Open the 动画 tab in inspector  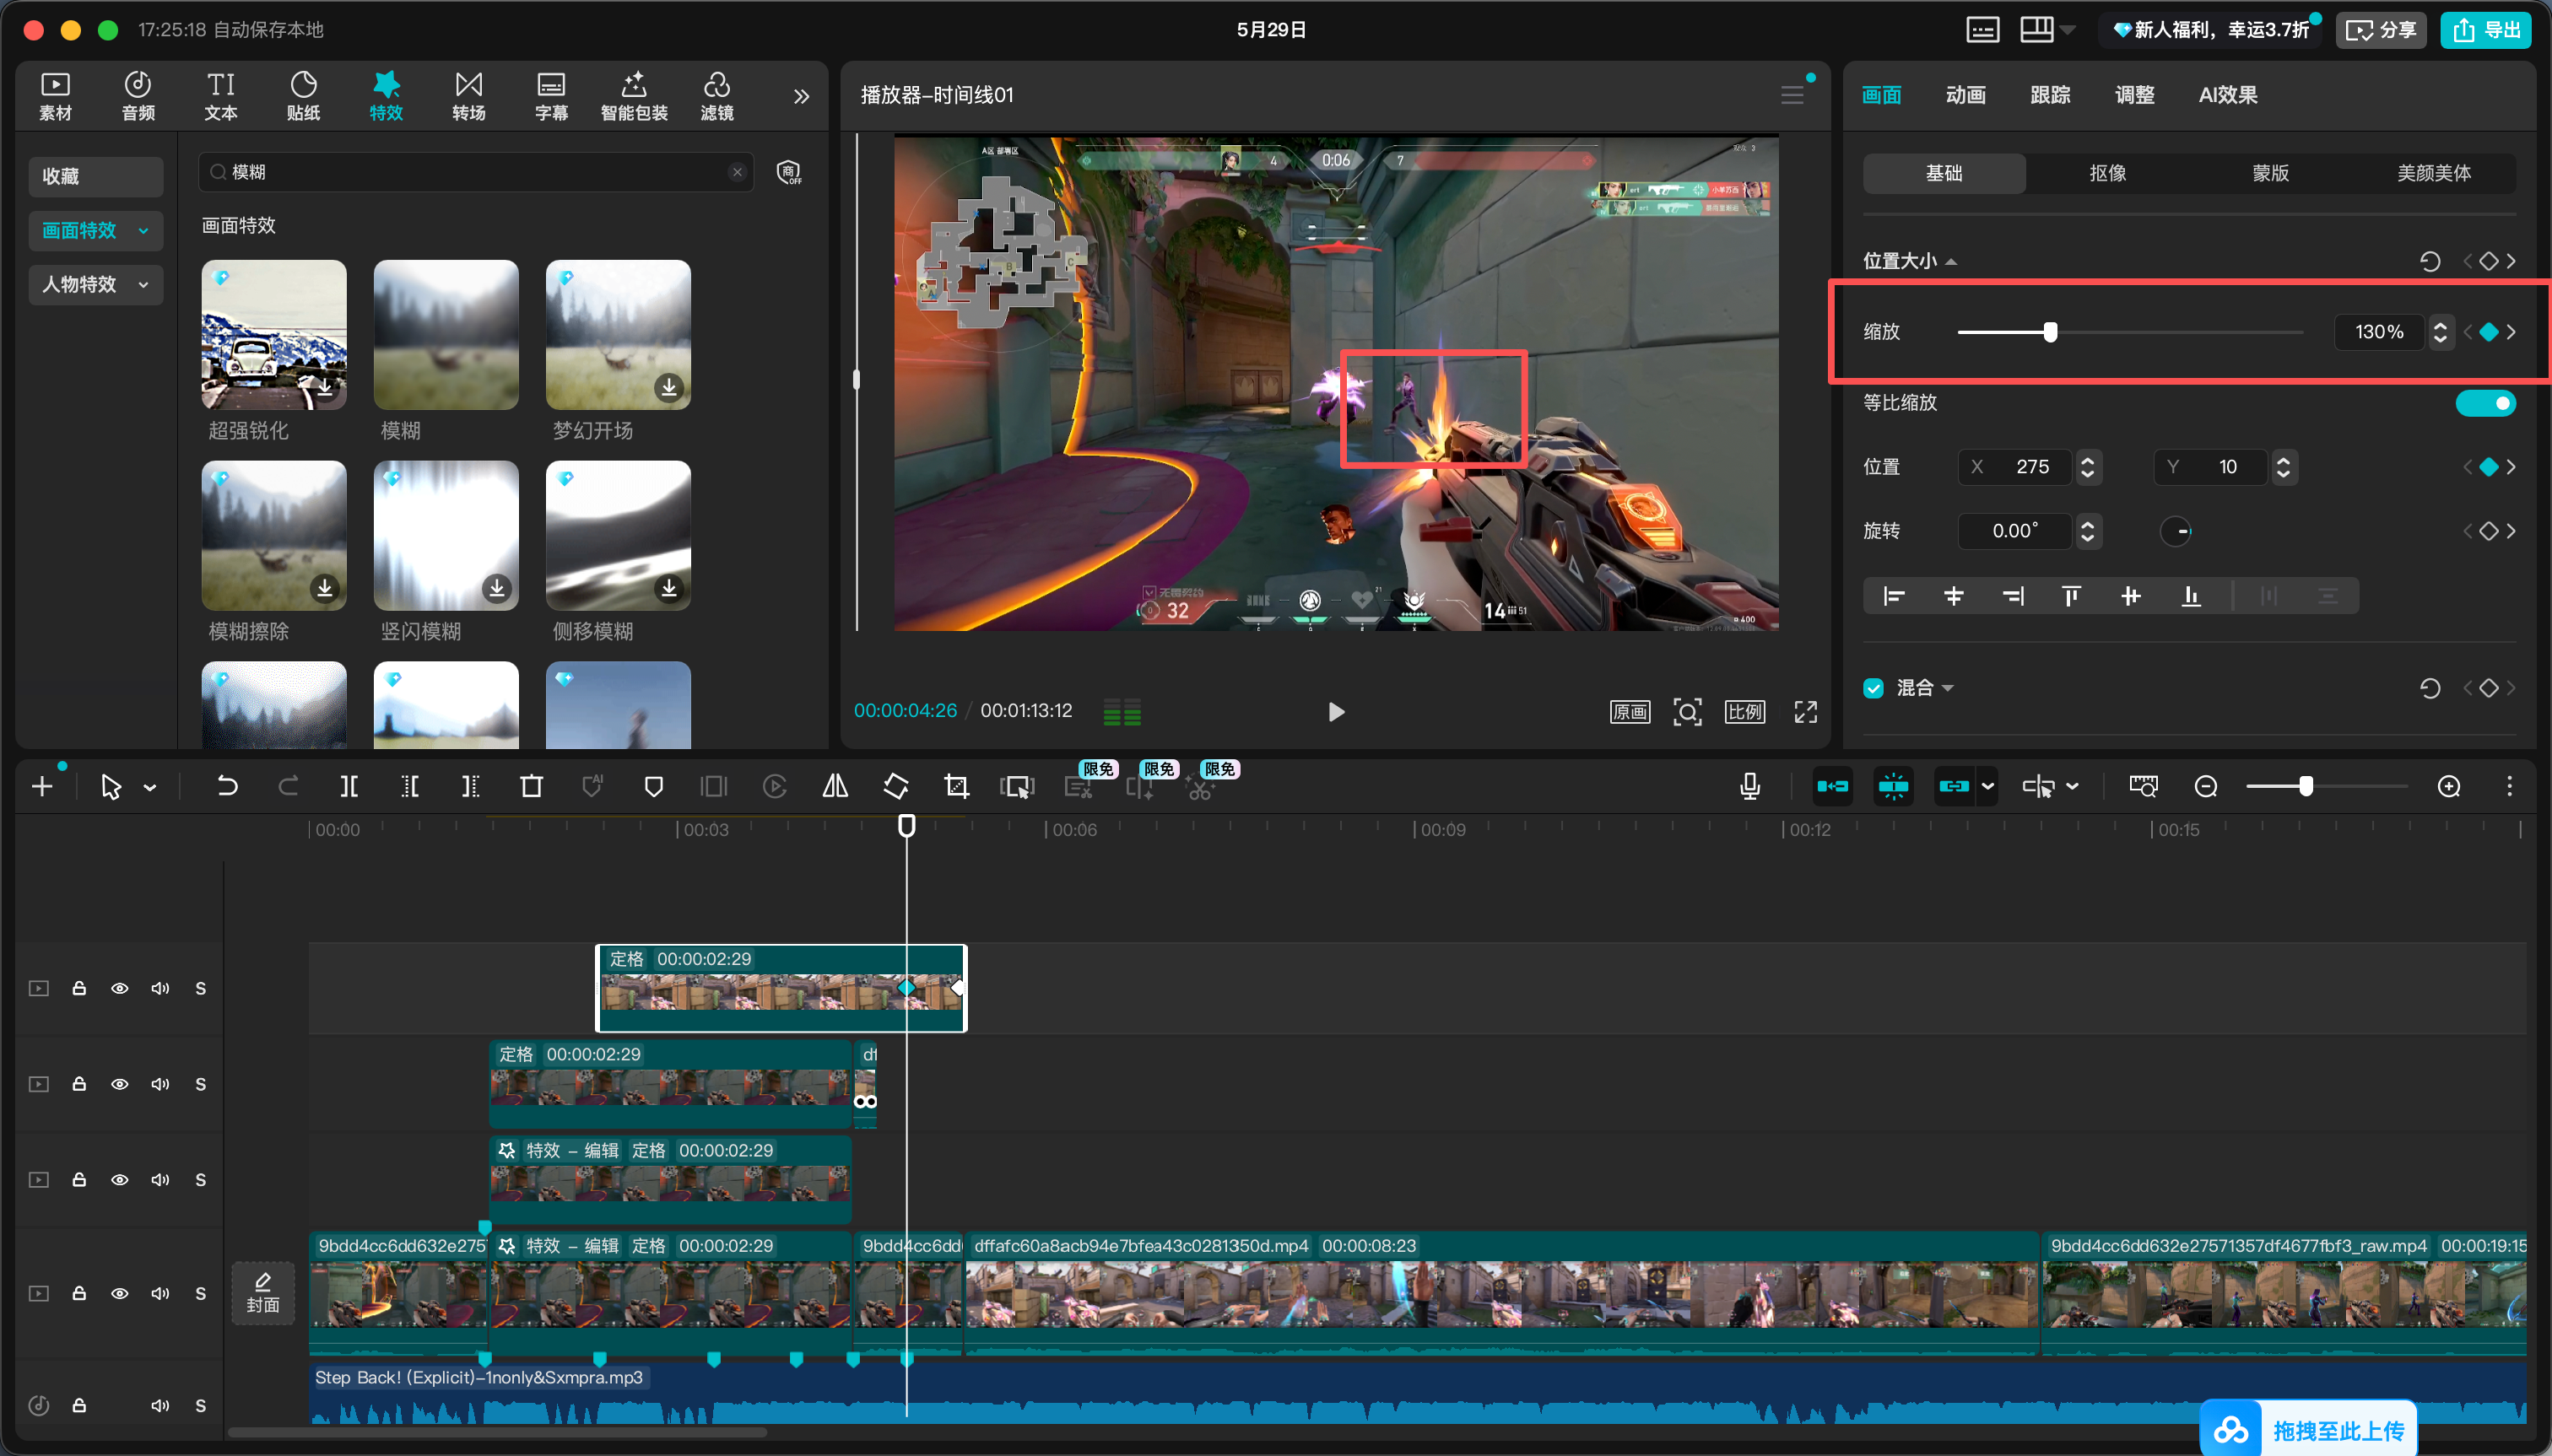coord(1965,95)
